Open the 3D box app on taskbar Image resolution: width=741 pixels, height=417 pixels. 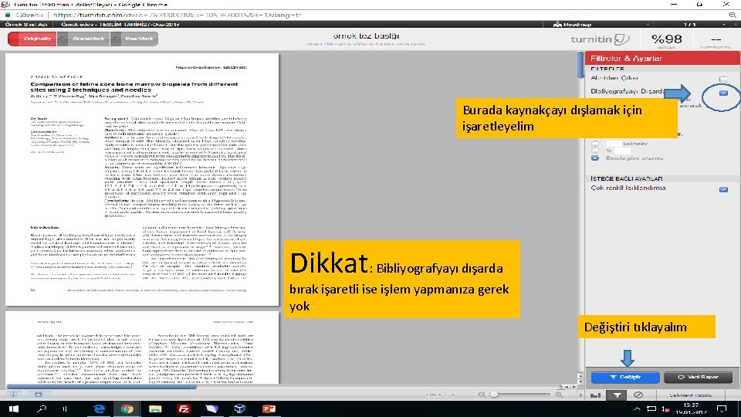click(x=240, y=409)
